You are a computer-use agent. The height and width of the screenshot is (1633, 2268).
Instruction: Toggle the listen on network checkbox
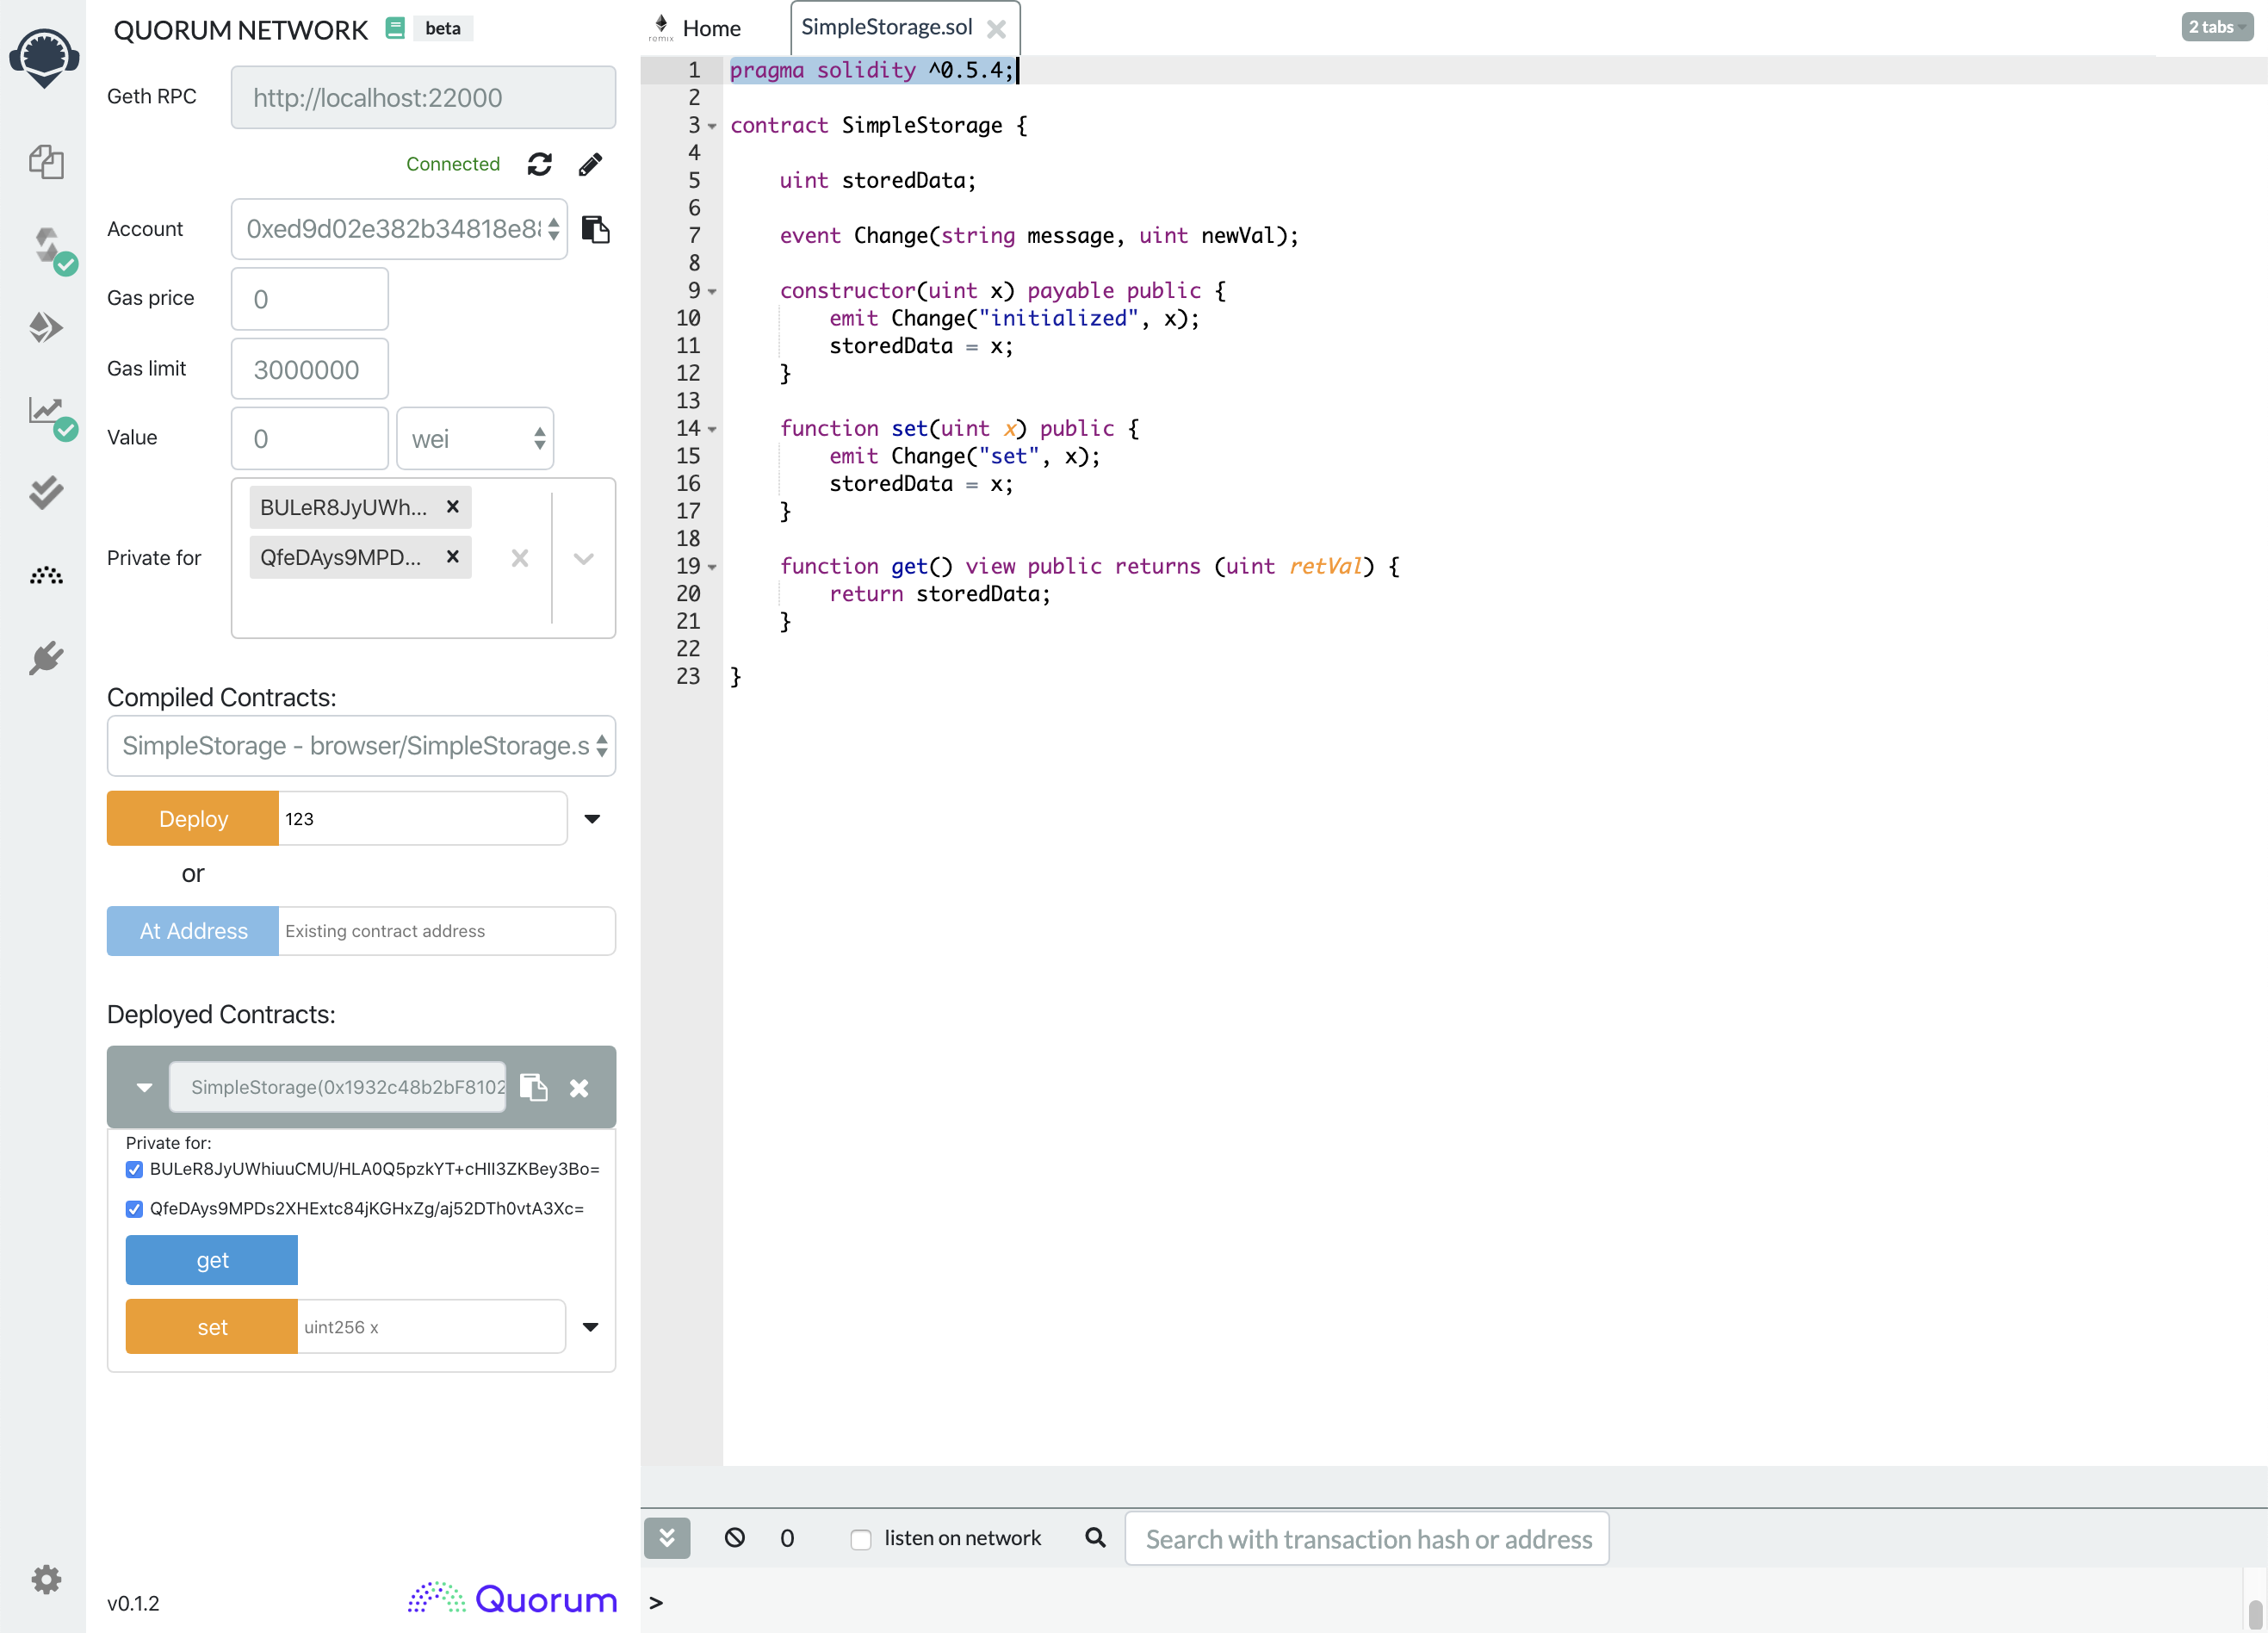tap(860, 1539)
